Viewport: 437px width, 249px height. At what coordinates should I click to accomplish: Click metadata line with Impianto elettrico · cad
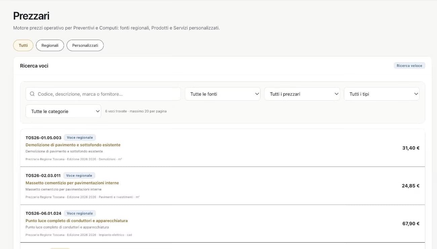[79, 235]
